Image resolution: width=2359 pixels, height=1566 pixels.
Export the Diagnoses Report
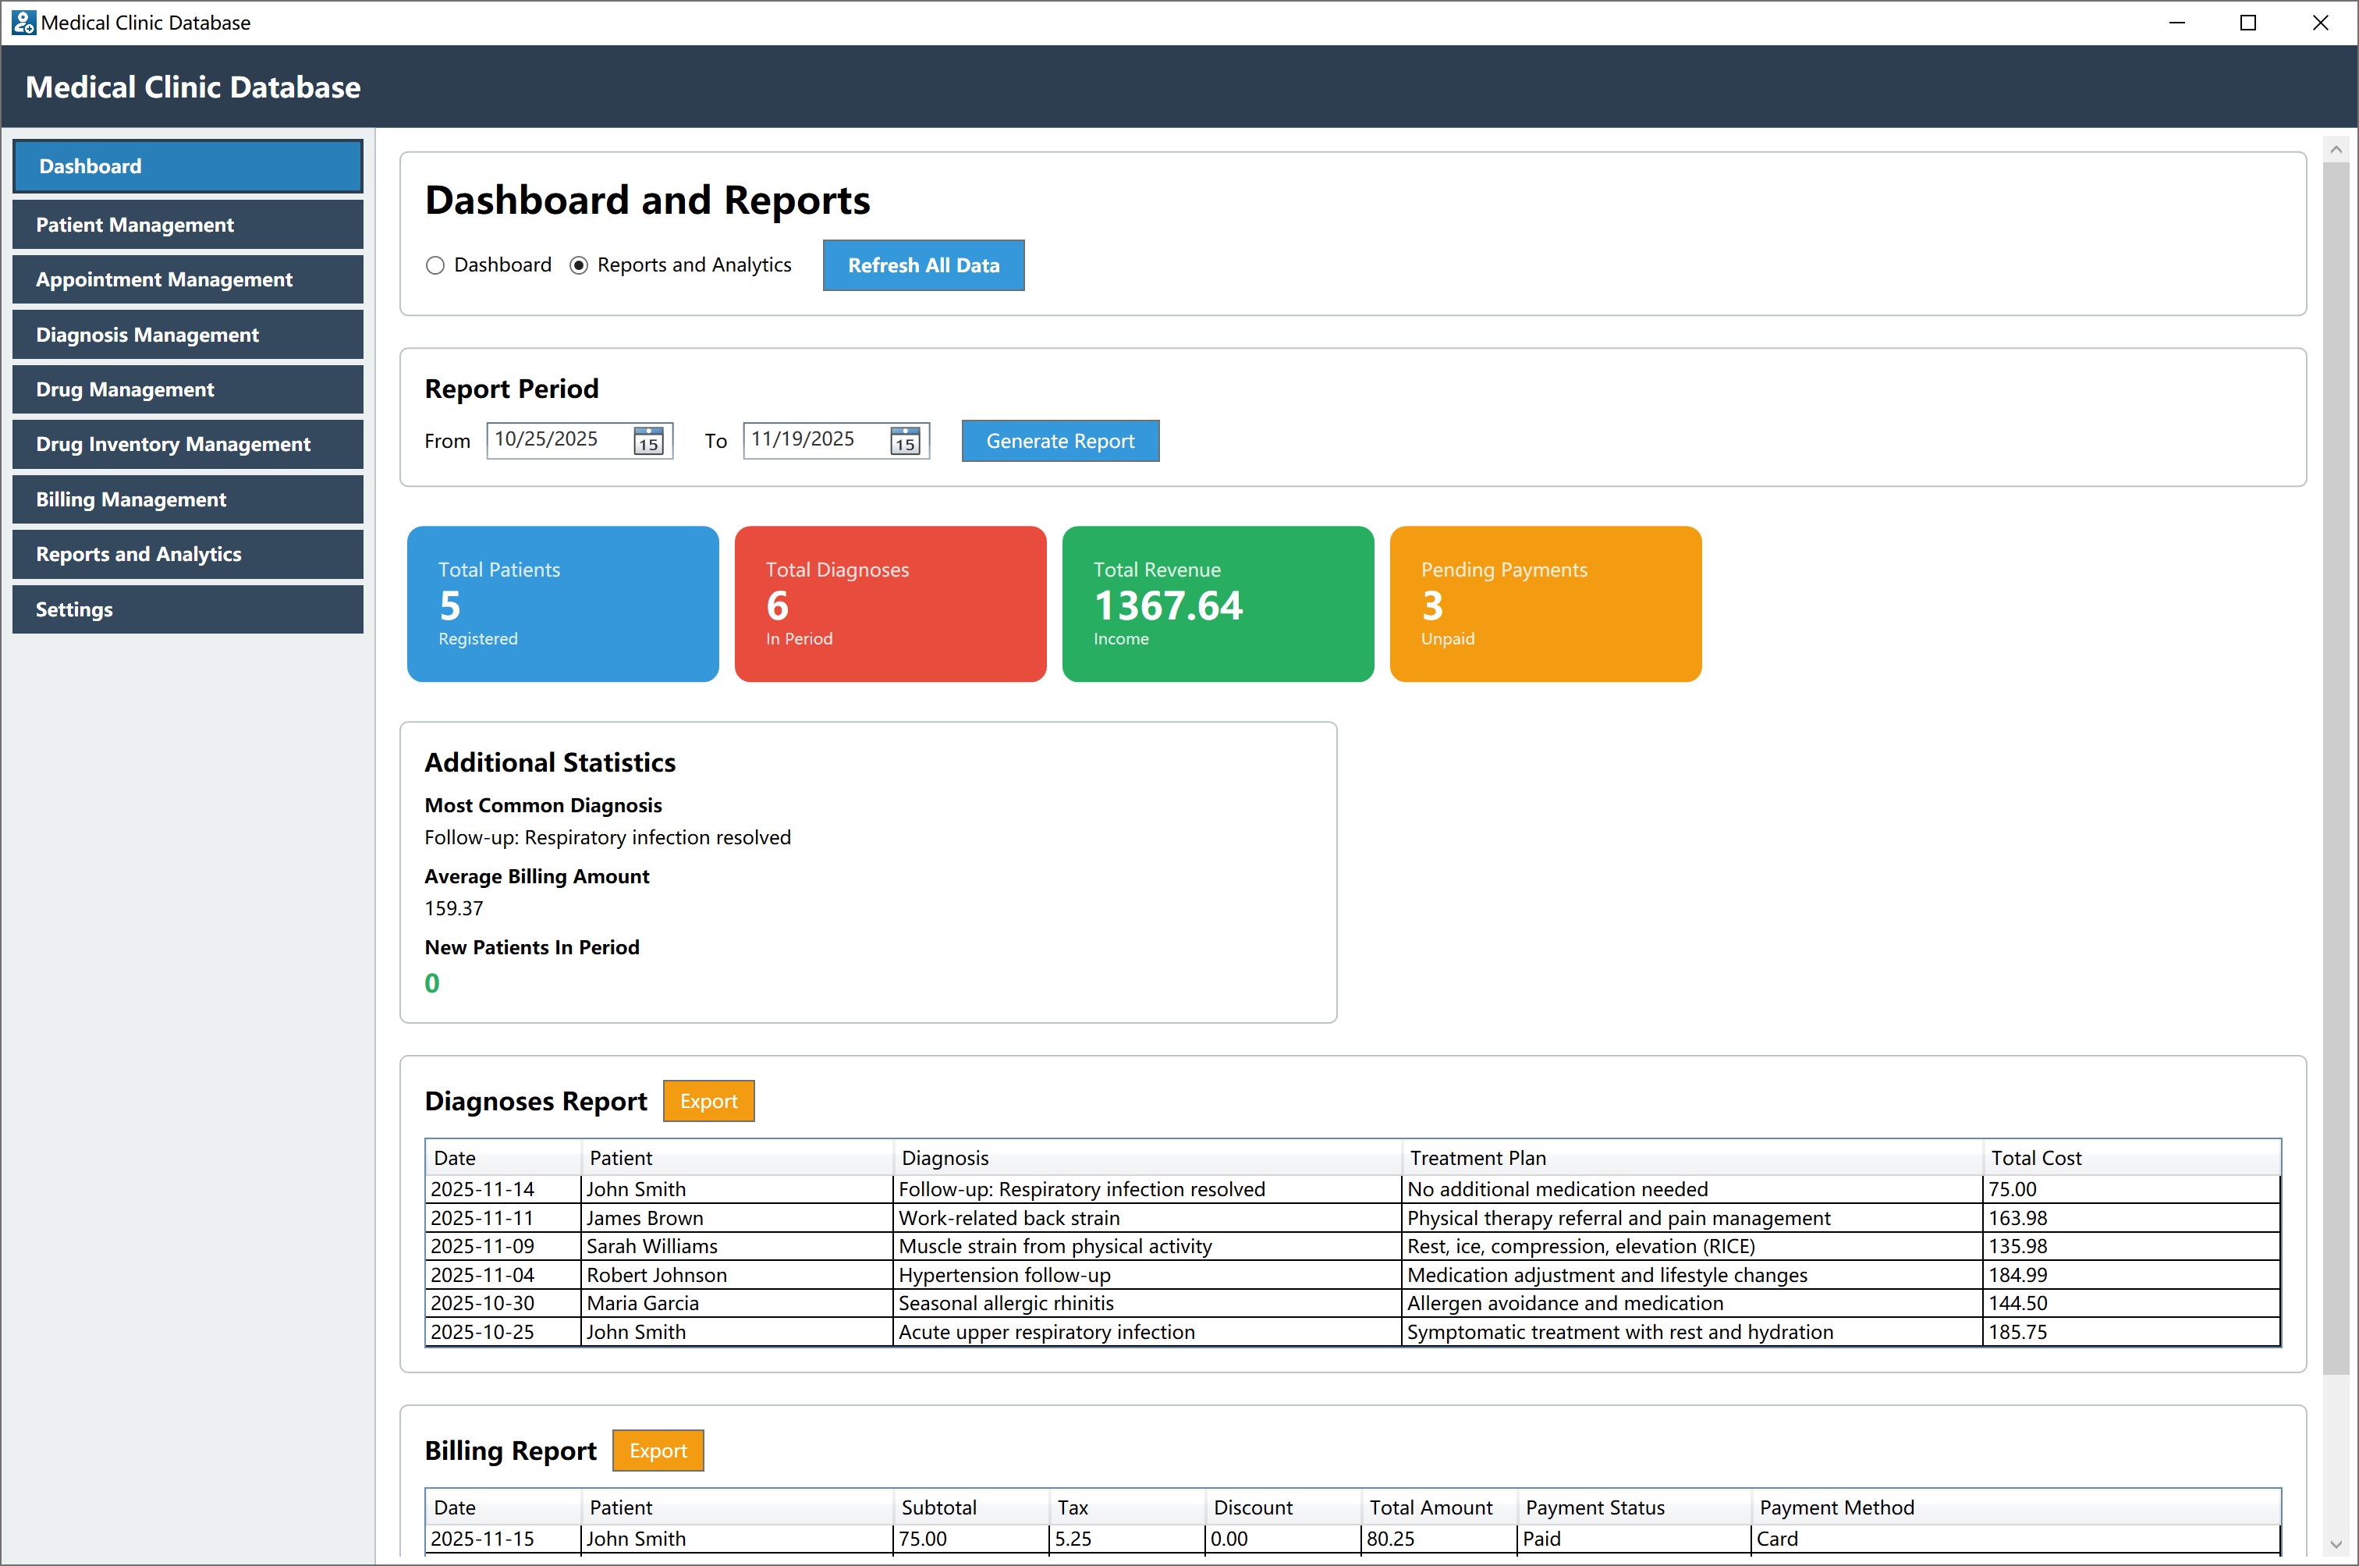708,1101
